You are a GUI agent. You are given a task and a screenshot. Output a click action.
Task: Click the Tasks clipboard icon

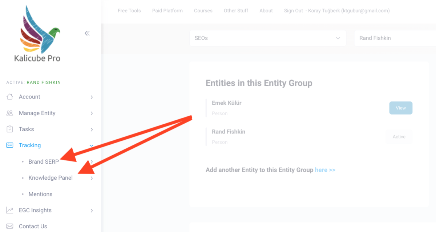(x=10, y=129)
